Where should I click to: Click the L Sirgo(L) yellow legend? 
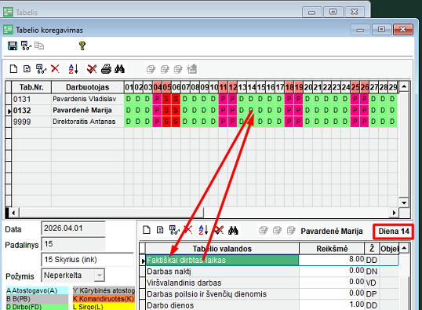(104, 307)
